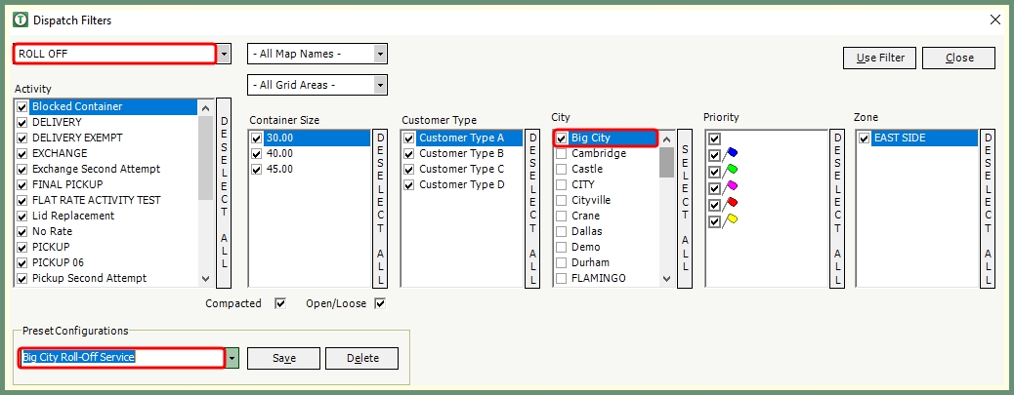This screenshot has height=395, width=1014.
Task: Select Castle in City list
Action: (587, 169)
